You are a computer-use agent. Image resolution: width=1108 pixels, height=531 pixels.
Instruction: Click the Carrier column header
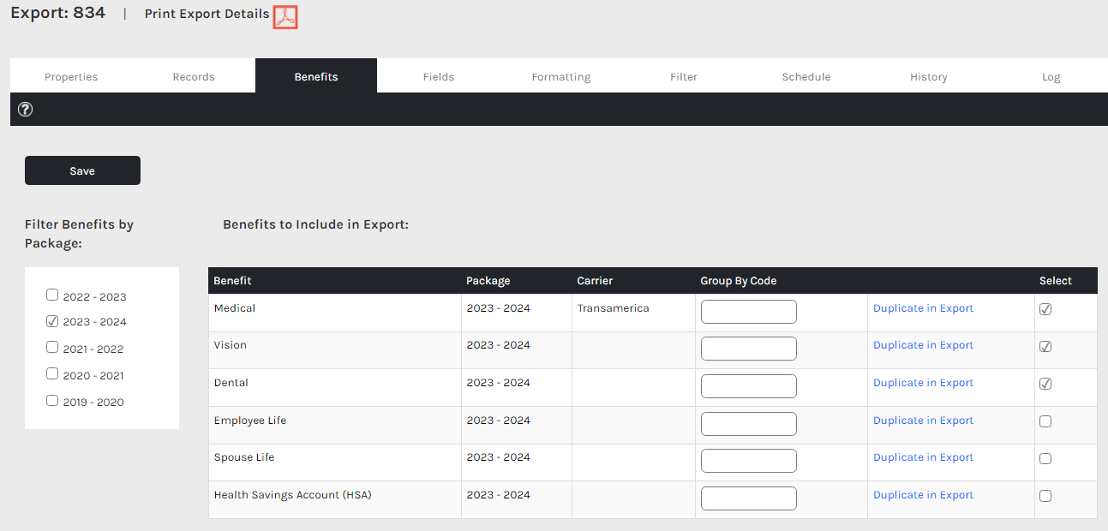tap(595, 281)
